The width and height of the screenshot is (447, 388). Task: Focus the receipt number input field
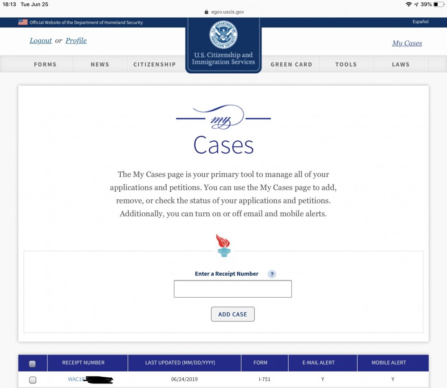pyautogui.click(x=232, y=289)
